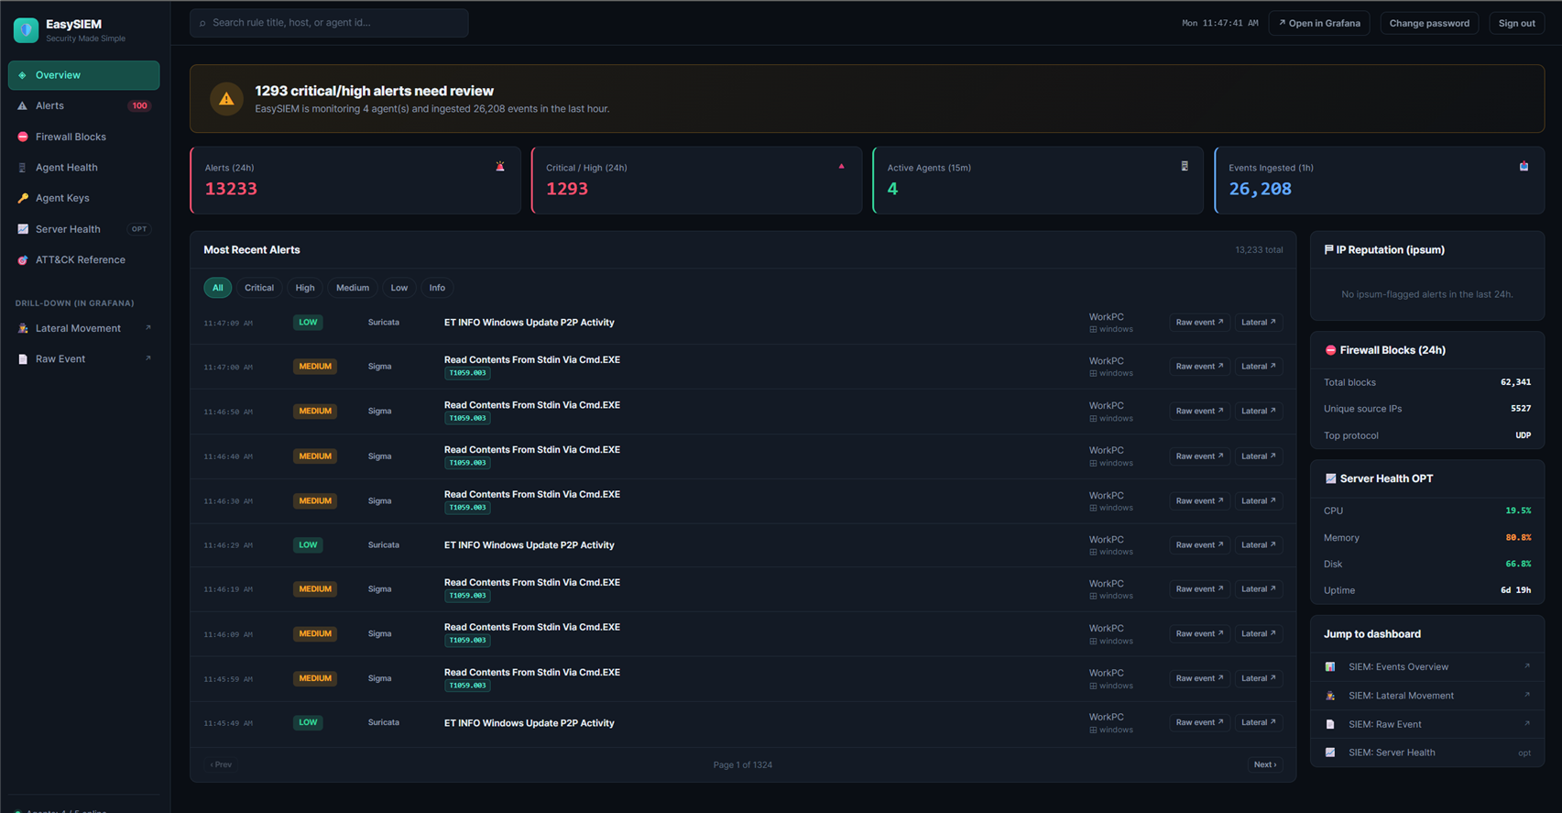Open the SIEM: Lateral Movement dashboard link

coord(1427,696)
